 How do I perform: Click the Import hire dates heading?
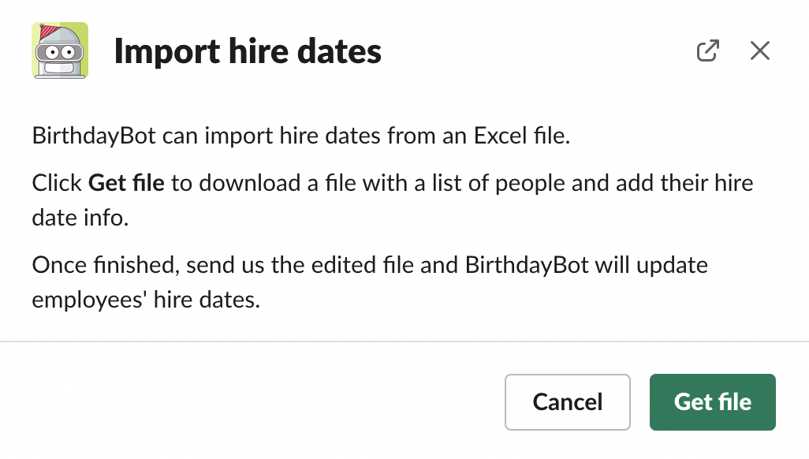tap(248, 52)
